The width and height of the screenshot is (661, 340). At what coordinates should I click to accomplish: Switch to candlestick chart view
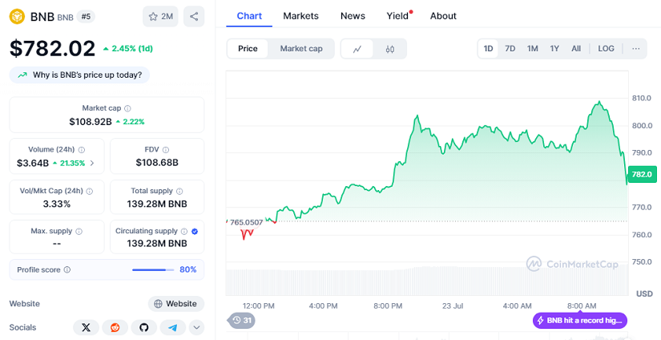pos(390,49)
